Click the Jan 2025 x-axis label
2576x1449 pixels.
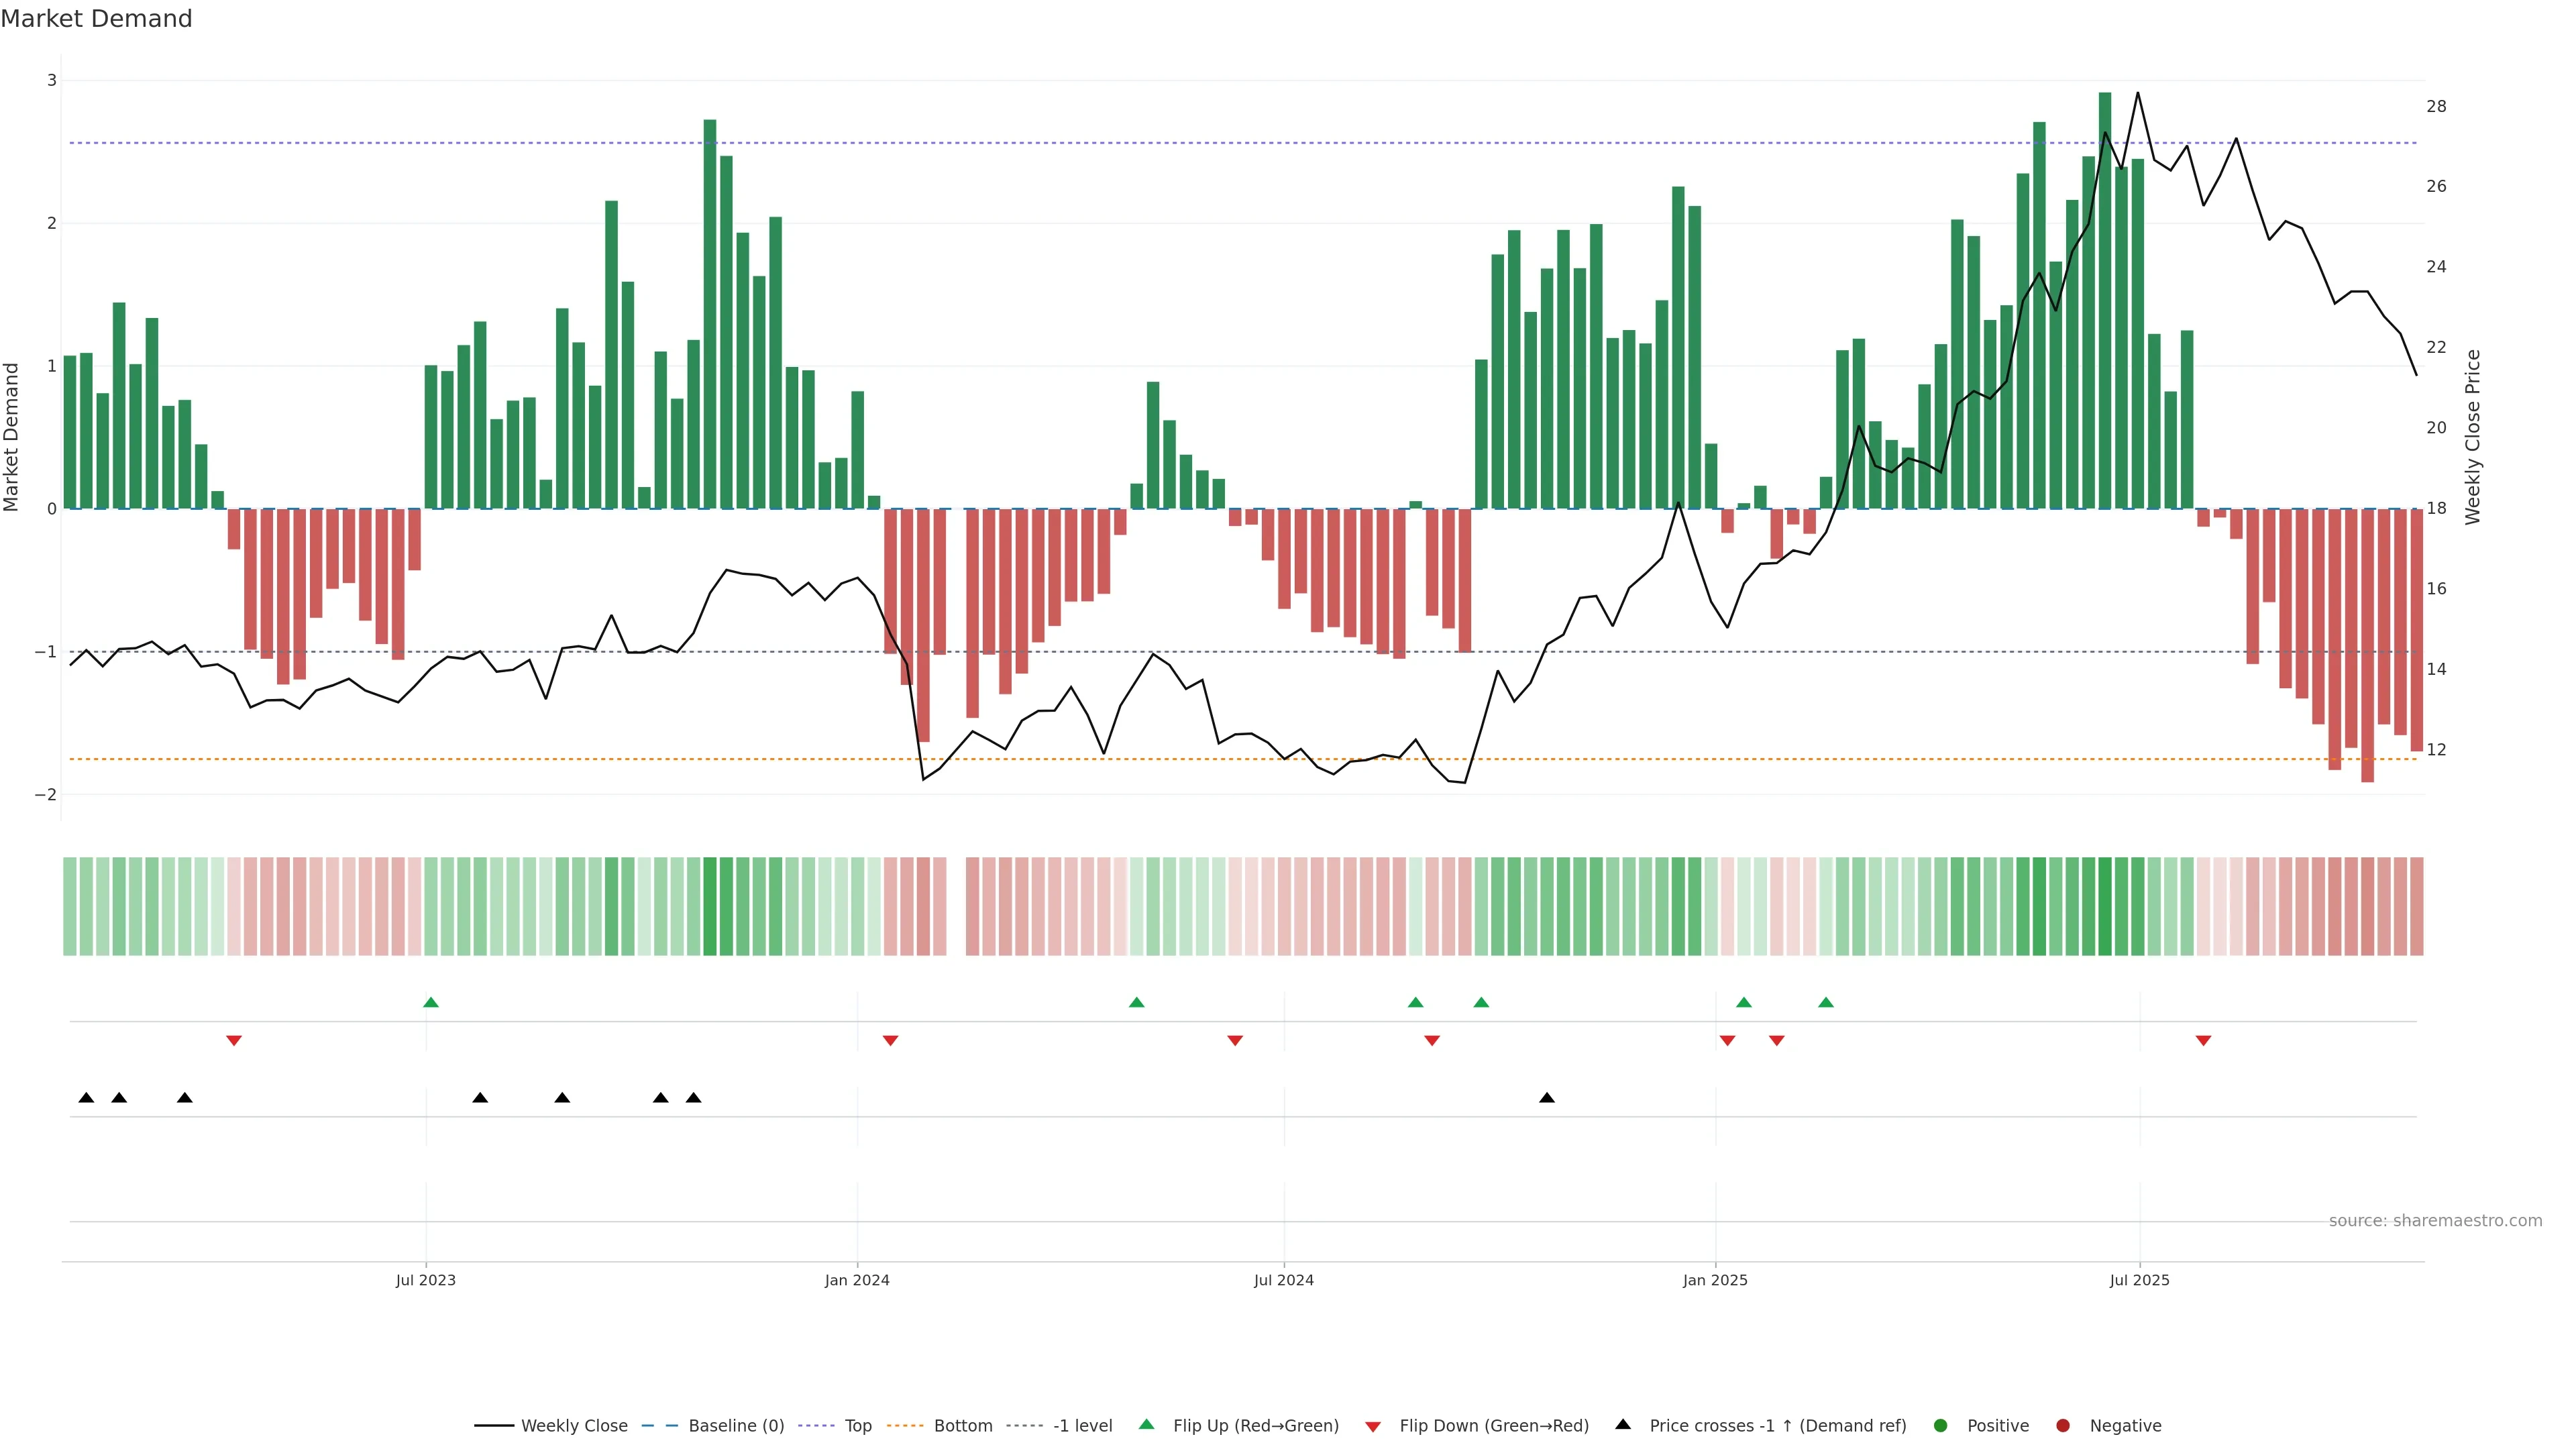[x=1715, y=1280]
